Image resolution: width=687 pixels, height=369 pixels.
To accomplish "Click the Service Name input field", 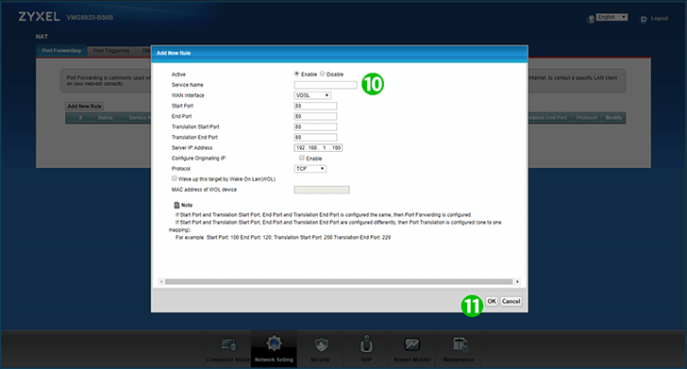I will click(x=326, y=85).
